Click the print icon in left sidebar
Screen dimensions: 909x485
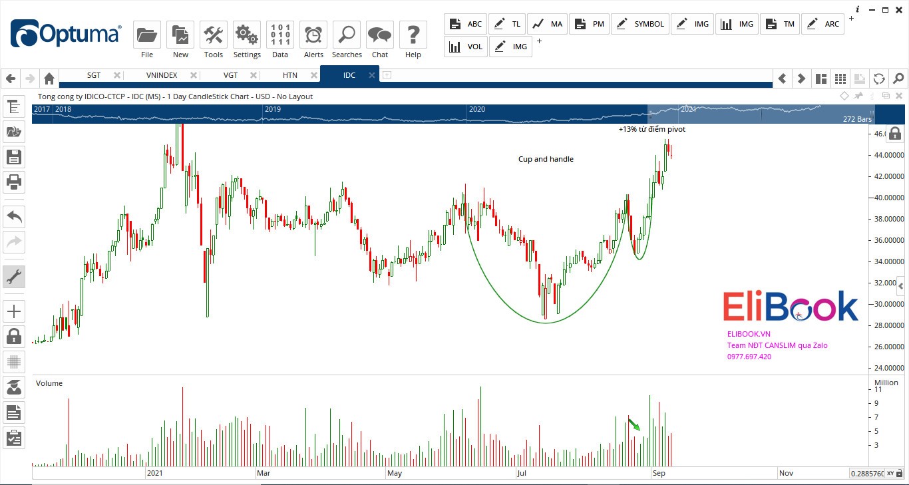click(14, 181)
